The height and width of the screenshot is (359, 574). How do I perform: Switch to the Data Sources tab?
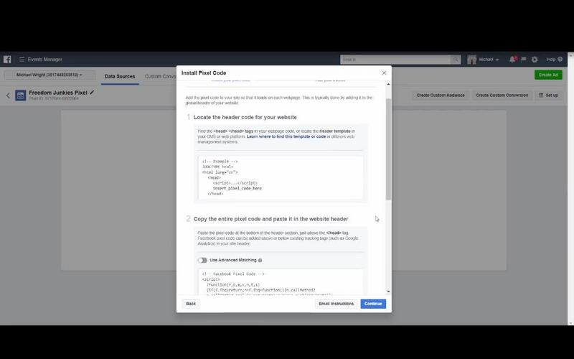point(120,76)
